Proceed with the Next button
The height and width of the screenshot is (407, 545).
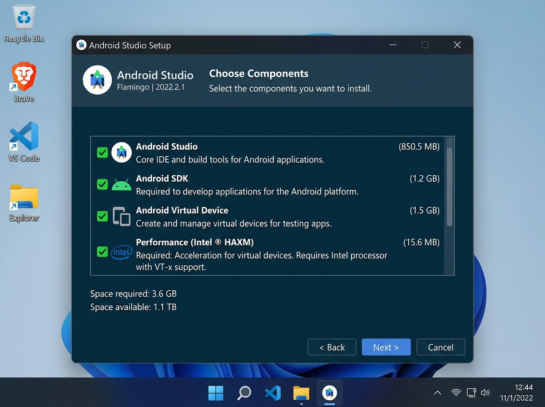pos(386,347)
